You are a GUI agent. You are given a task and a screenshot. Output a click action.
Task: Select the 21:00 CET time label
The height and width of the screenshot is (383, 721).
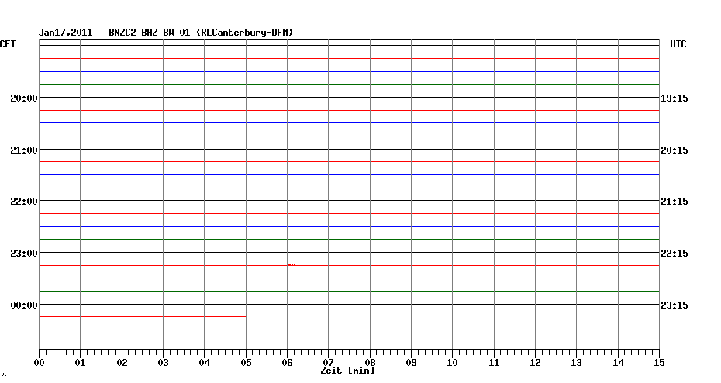[23, 150]
